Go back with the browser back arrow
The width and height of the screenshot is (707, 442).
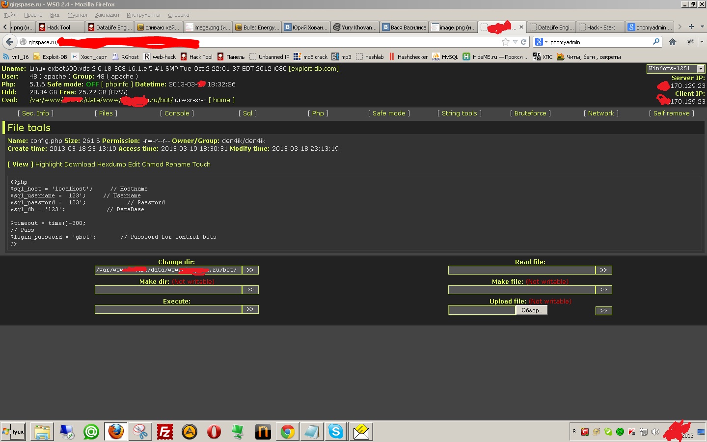(9, 42)
